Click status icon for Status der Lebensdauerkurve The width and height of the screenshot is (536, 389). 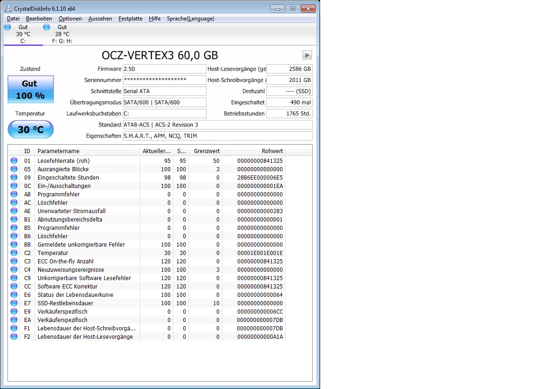(x=14, y=295)
